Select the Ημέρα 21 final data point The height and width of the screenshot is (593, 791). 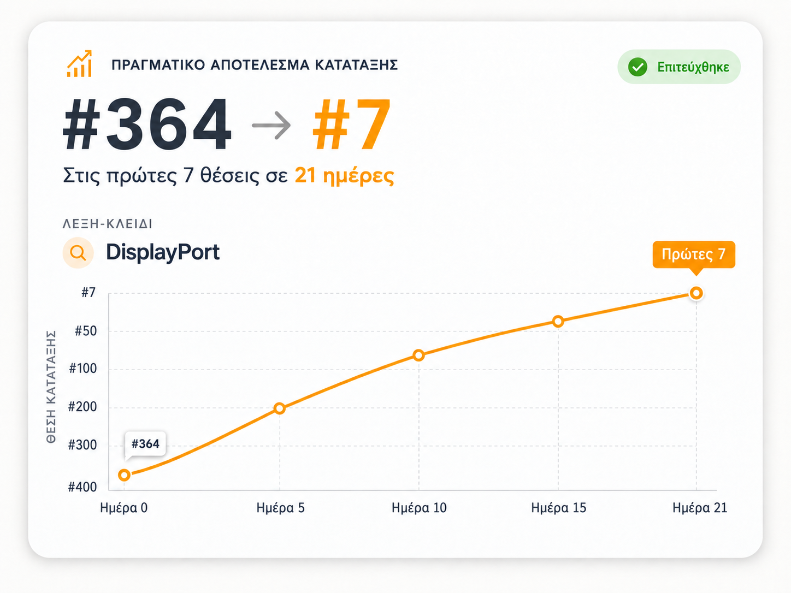[696, 293]
